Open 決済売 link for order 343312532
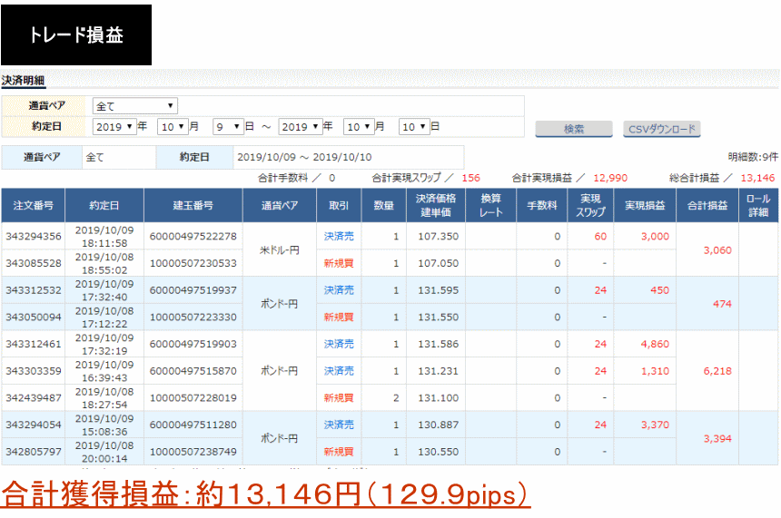The image size is (781, 518). pyautogui.click(x=339, y=290)
